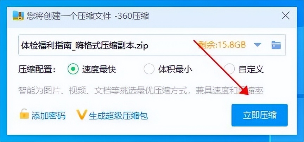This screenshot has height=142, width=304.
Task: Open the 添加密码 link
Action: click(49, 116)
